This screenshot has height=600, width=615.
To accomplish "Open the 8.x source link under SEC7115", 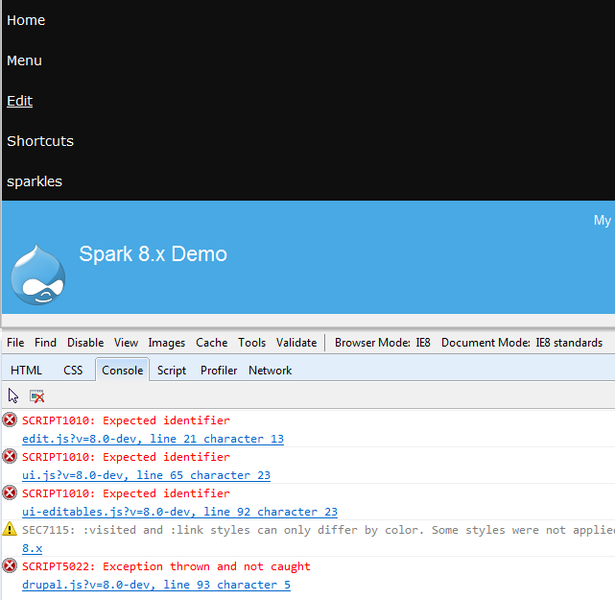I will coord(33,548).
